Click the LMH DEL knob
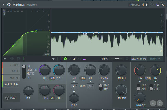This screenshot has width=167, height=110. coord(121,70)
